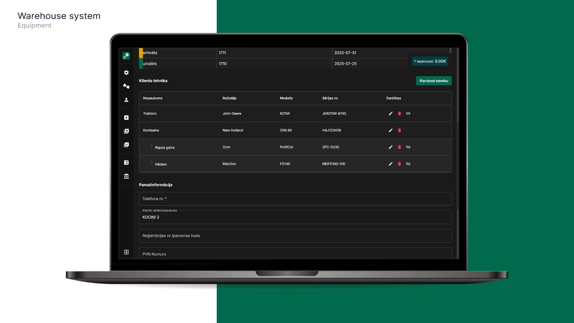
Task: Open the bank building sidebar icon
Action: pyautogui.click(x=126, y=176)
